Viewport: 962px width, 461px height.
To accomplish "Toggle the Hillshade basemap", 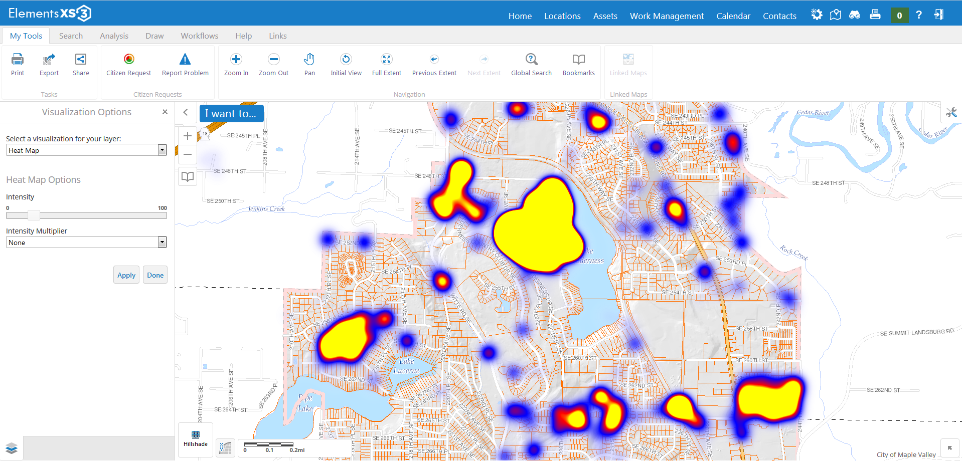I will [196, 439].
